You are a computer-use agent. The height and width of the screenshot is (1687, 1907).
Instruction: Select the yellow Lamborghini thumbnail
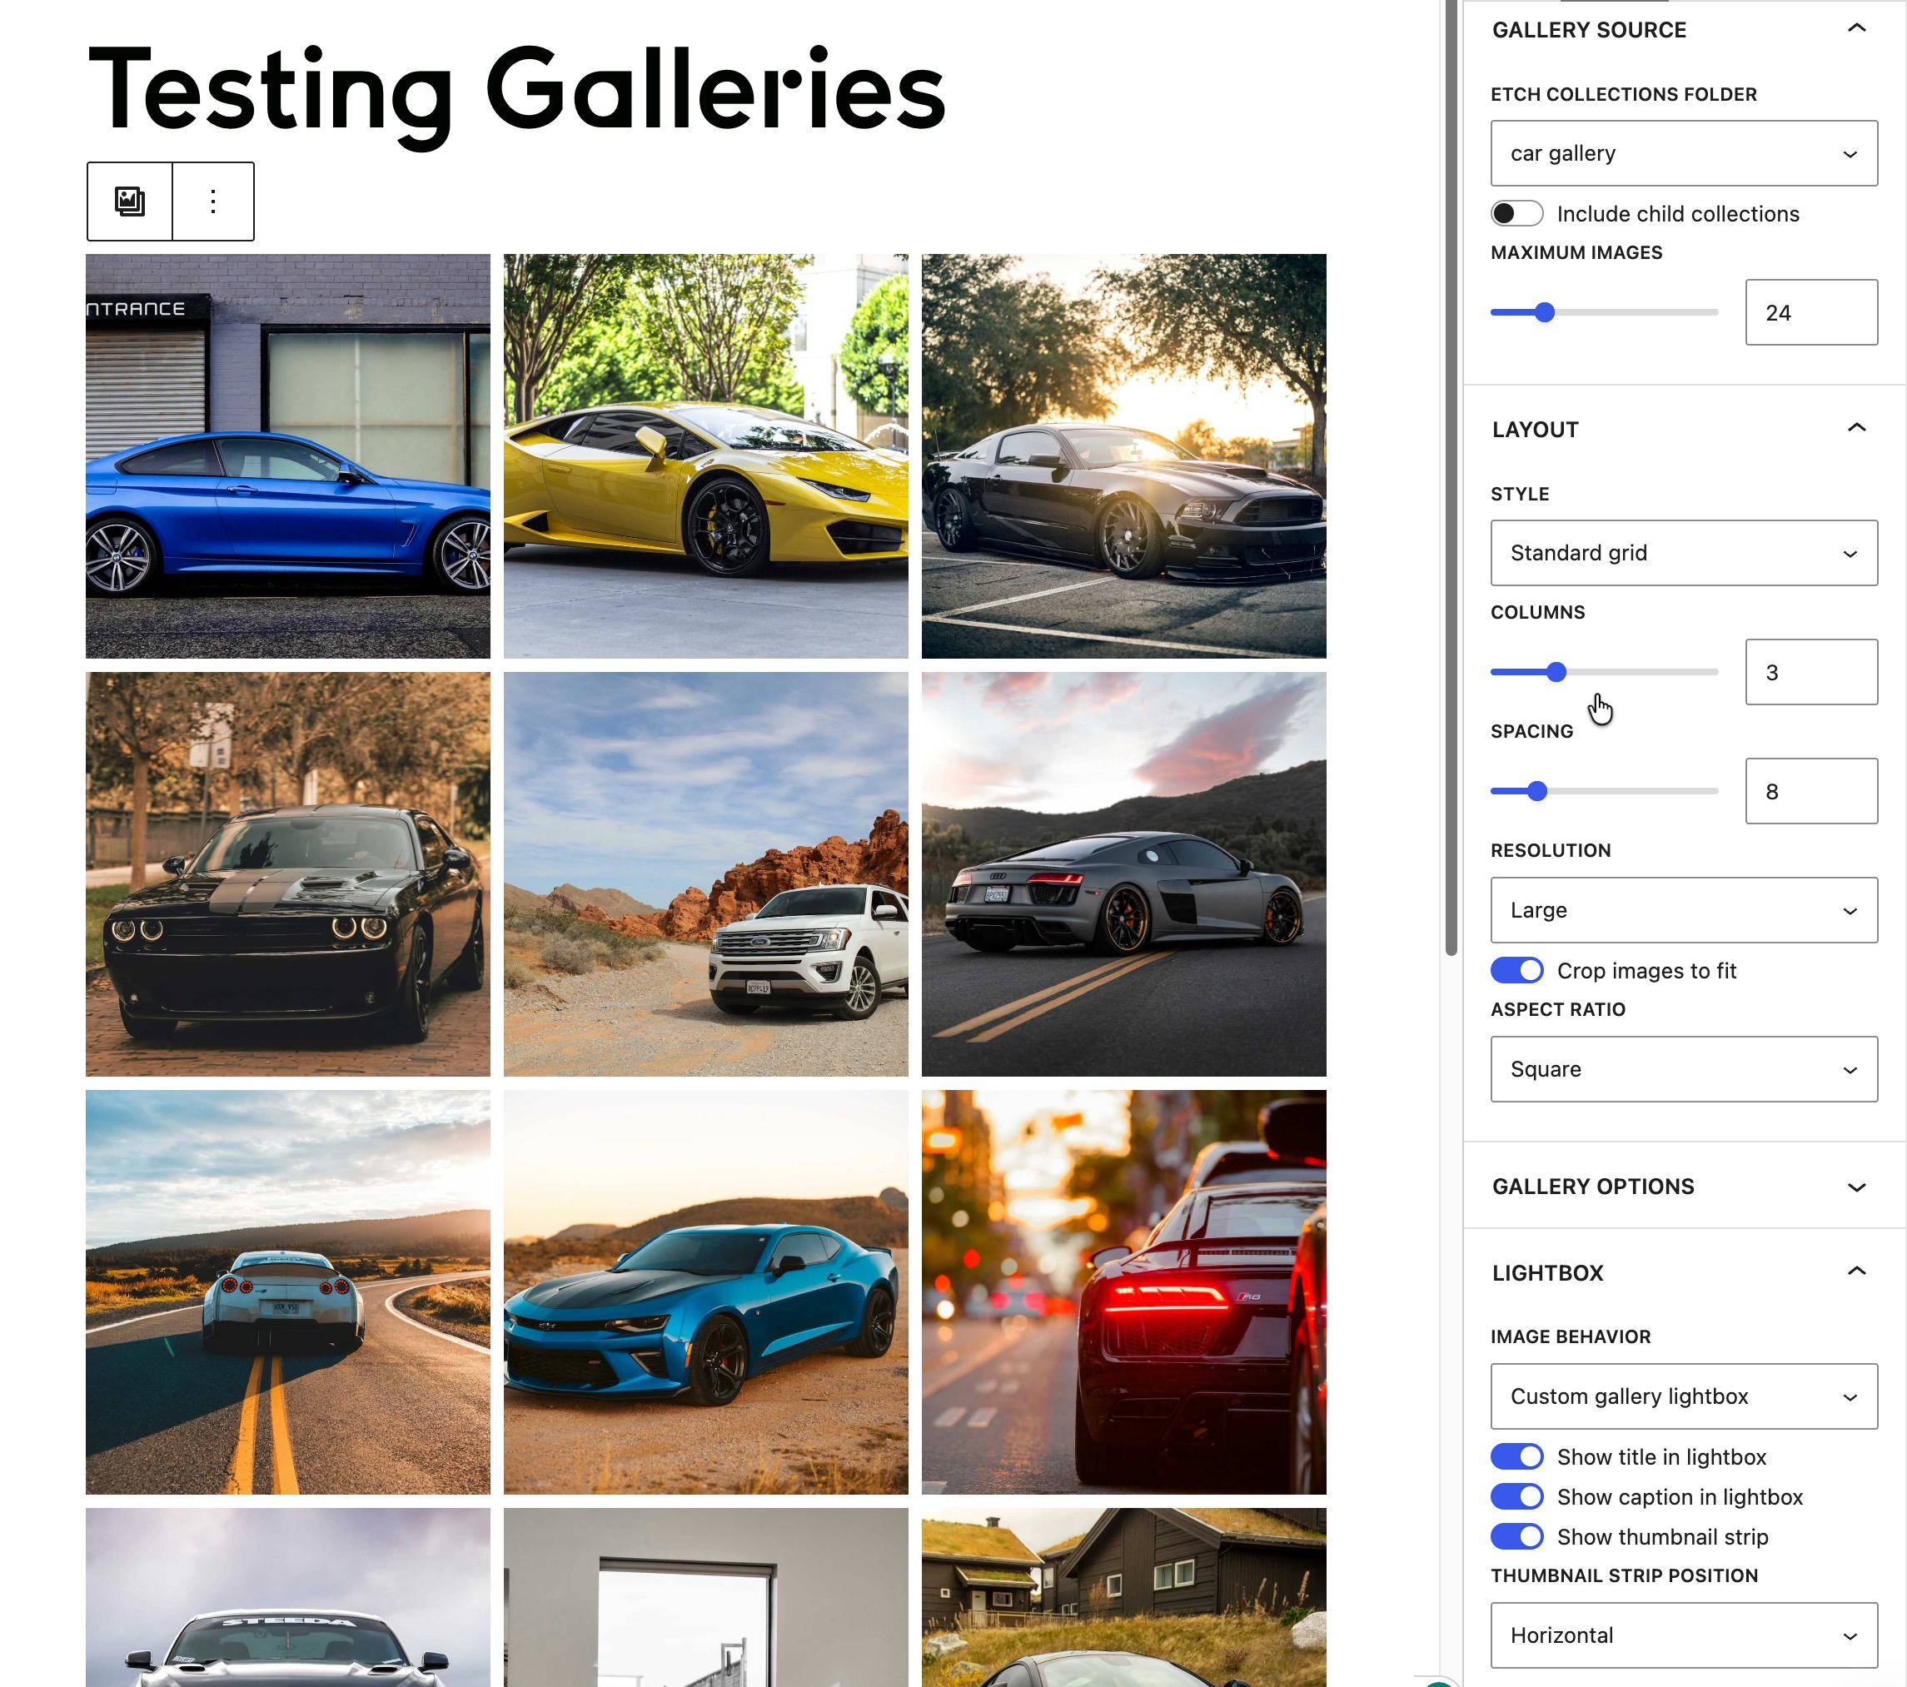[x=705, y=456]
